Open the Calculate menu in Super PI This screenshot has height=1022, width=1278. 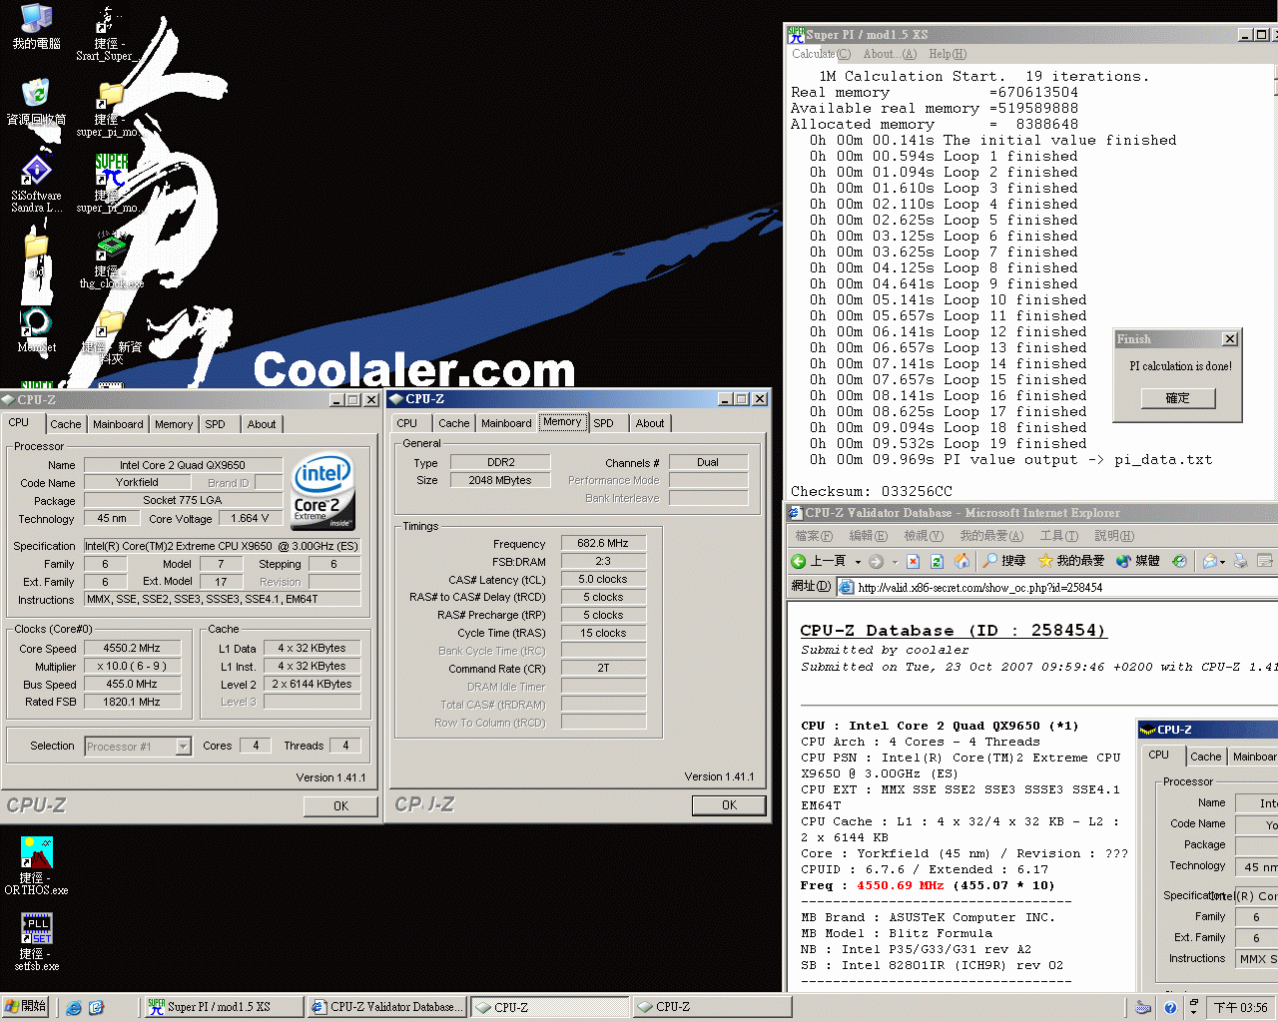tap(822, 54)
